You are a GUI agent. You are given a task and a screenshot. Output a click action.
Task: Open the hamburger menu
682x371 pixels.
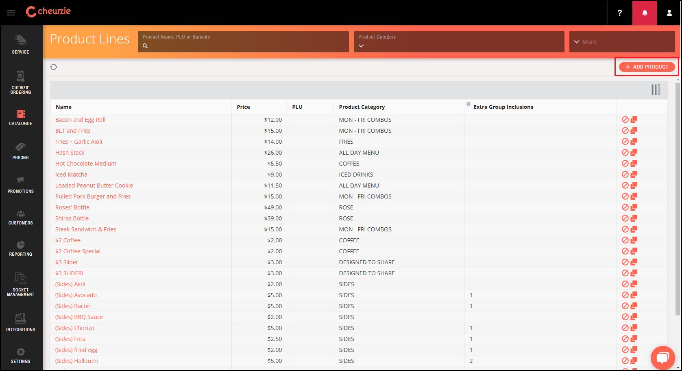point(11,13)
